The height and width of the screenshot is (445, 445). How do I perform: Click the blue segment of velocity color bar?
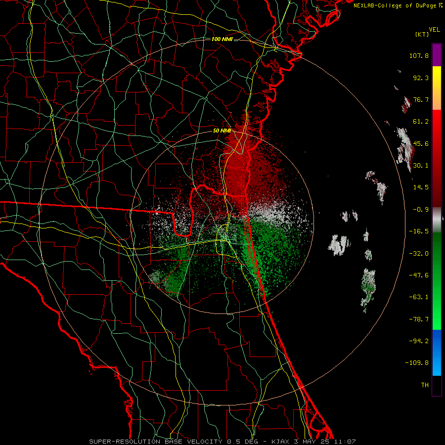point(437,353)
